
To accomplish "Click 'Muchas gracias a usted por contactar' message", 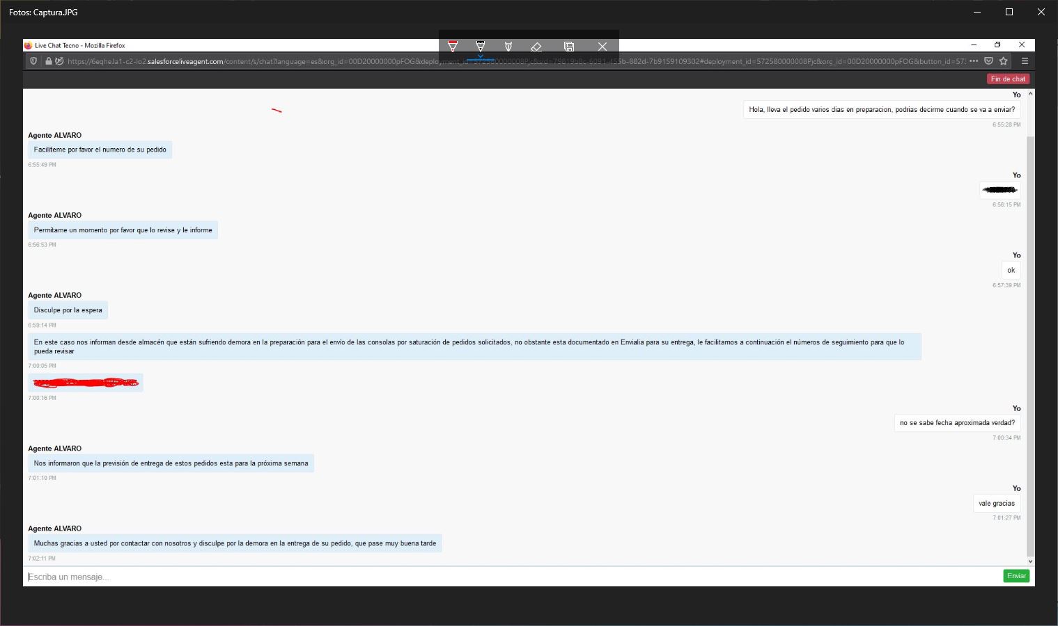I will pos(235,544).
